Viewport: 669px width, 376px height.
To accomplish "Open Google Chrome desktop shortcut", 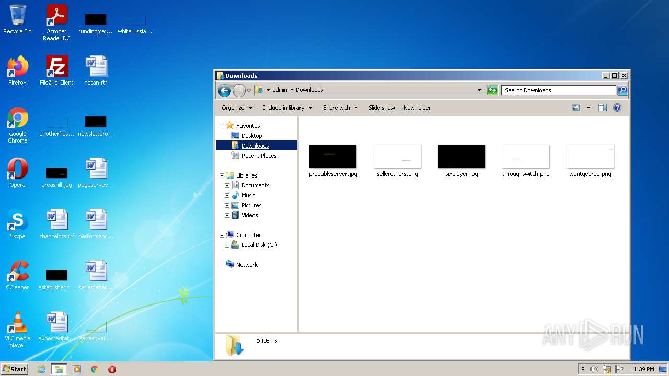I will point(17,125).
